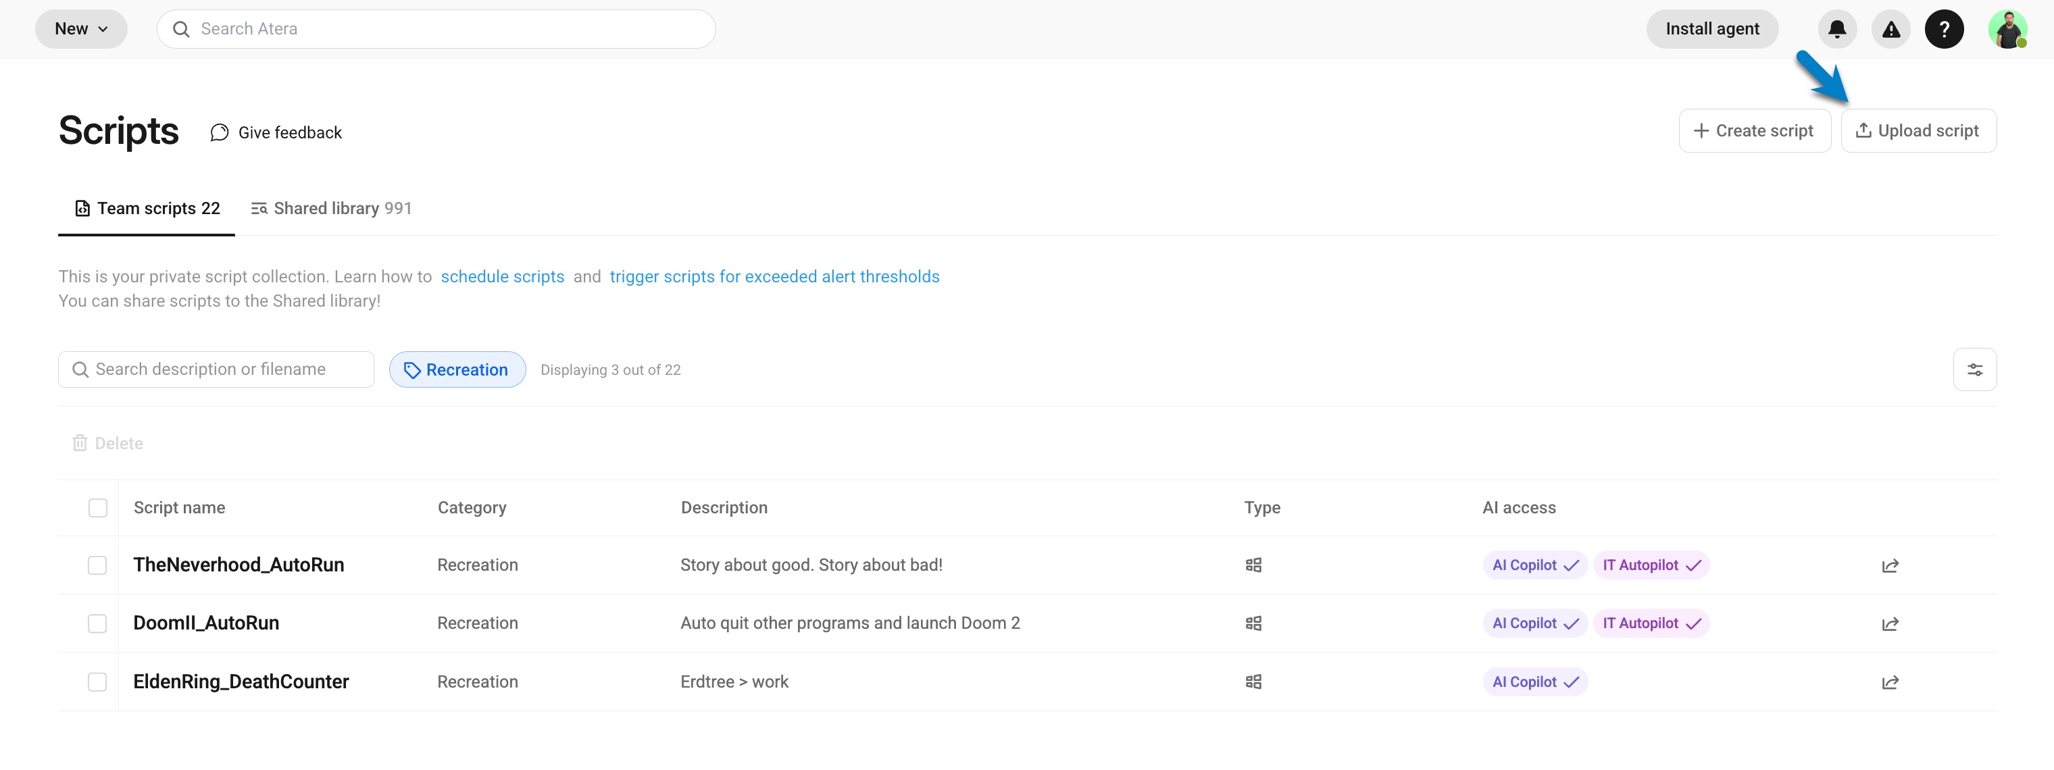2054x770 pixels.
Task: Open the TheNeverhood_AutoRun script
Action: pos(239,565)
